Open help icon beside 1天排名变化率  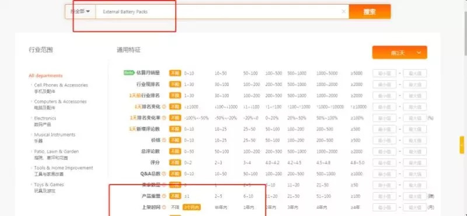click(164, 118)
